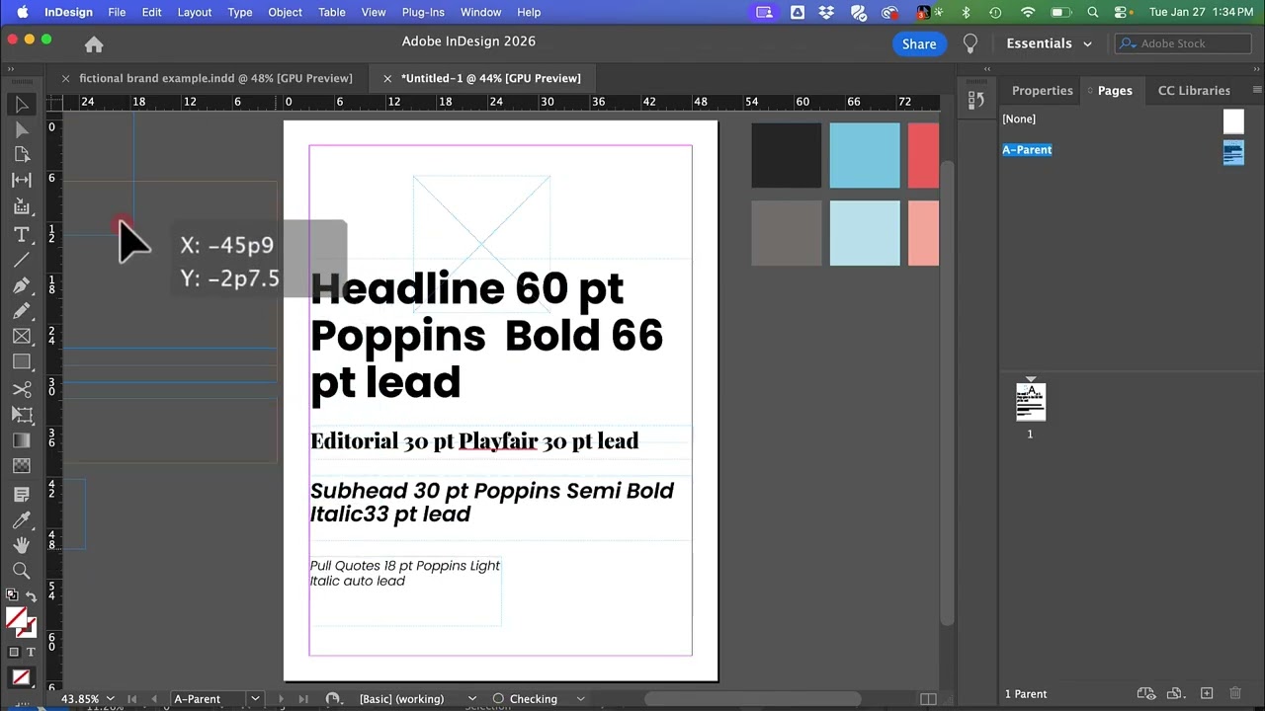
Task: Click the dark black color swatch
Action: pos(787,155)
